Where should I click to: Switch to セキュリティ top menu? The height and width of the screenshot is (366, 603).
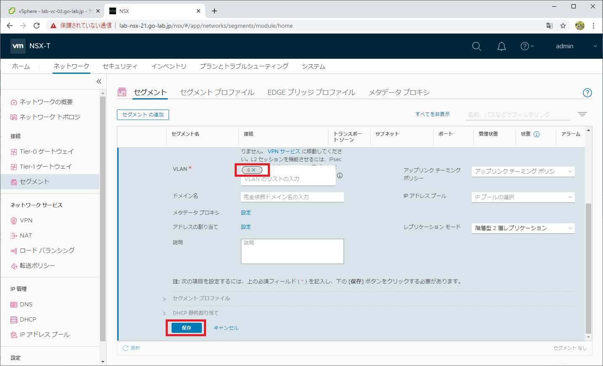120,66
